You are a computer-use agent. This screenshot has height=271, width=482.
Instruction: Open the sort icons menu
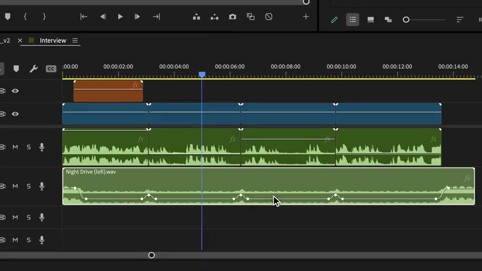pos(459,20)
